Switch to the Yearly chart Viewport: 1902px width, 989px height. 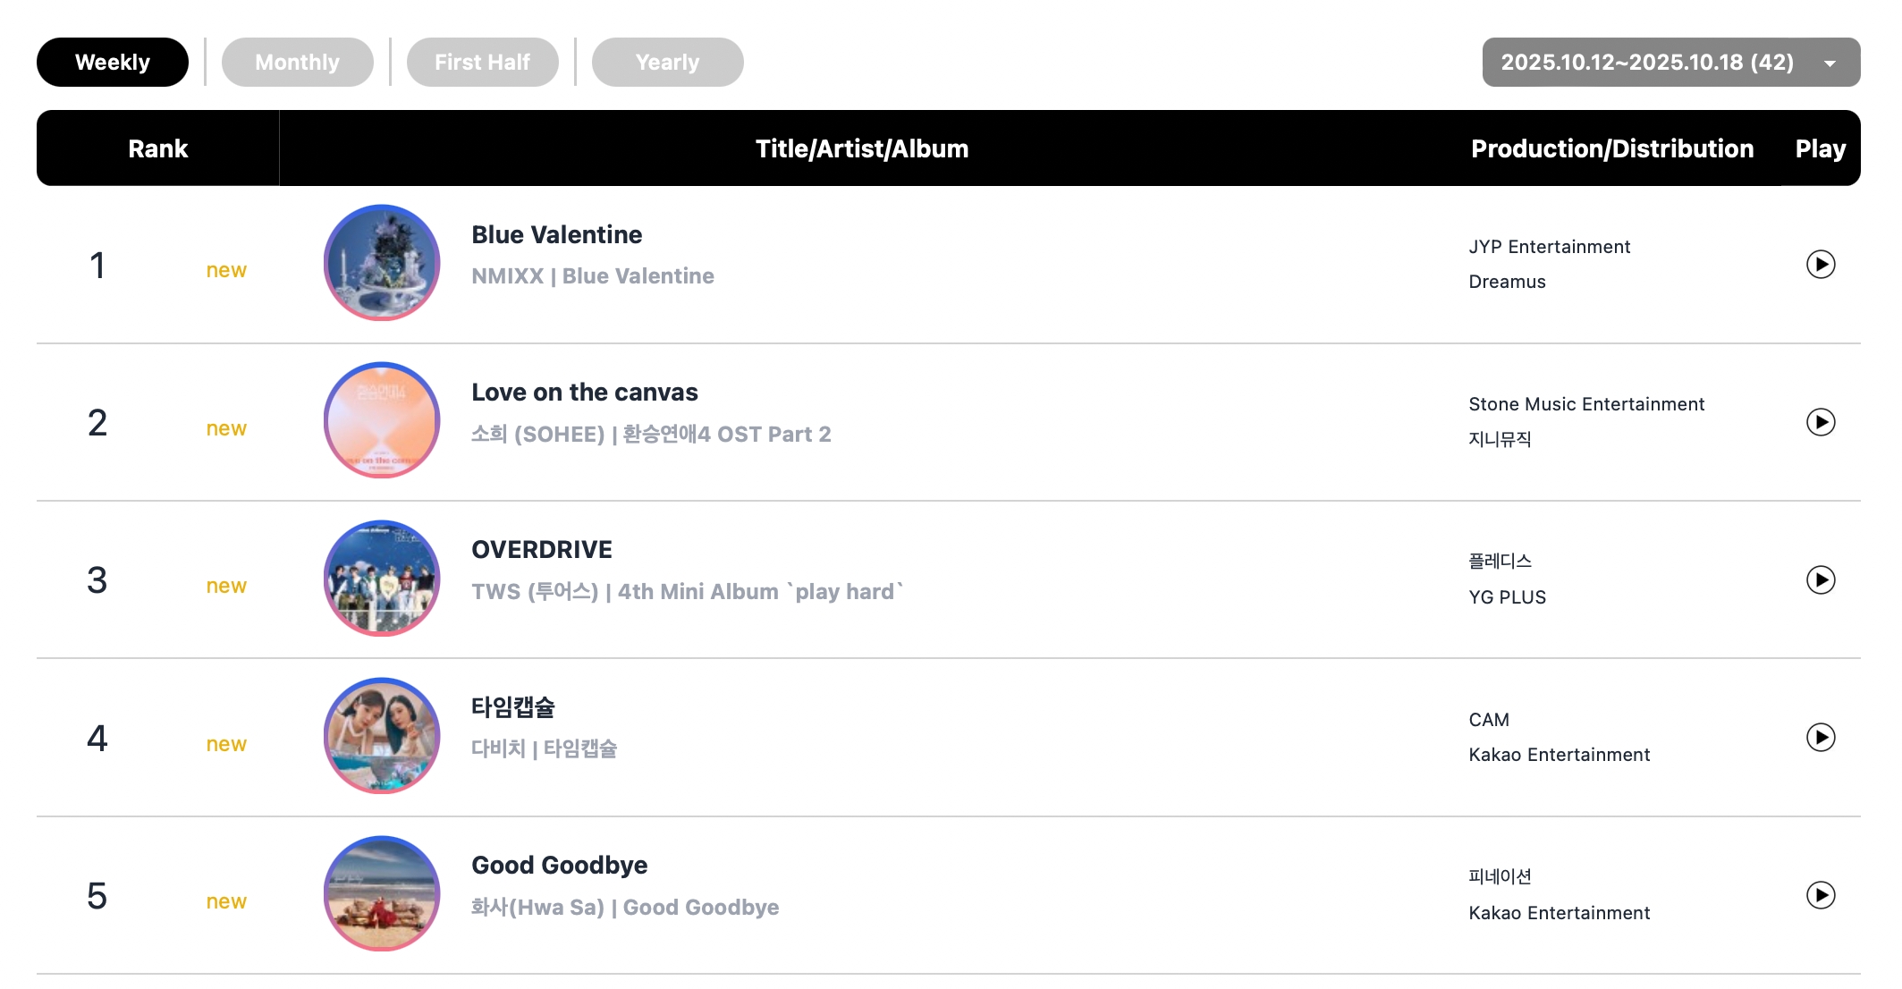click(667, 63)
